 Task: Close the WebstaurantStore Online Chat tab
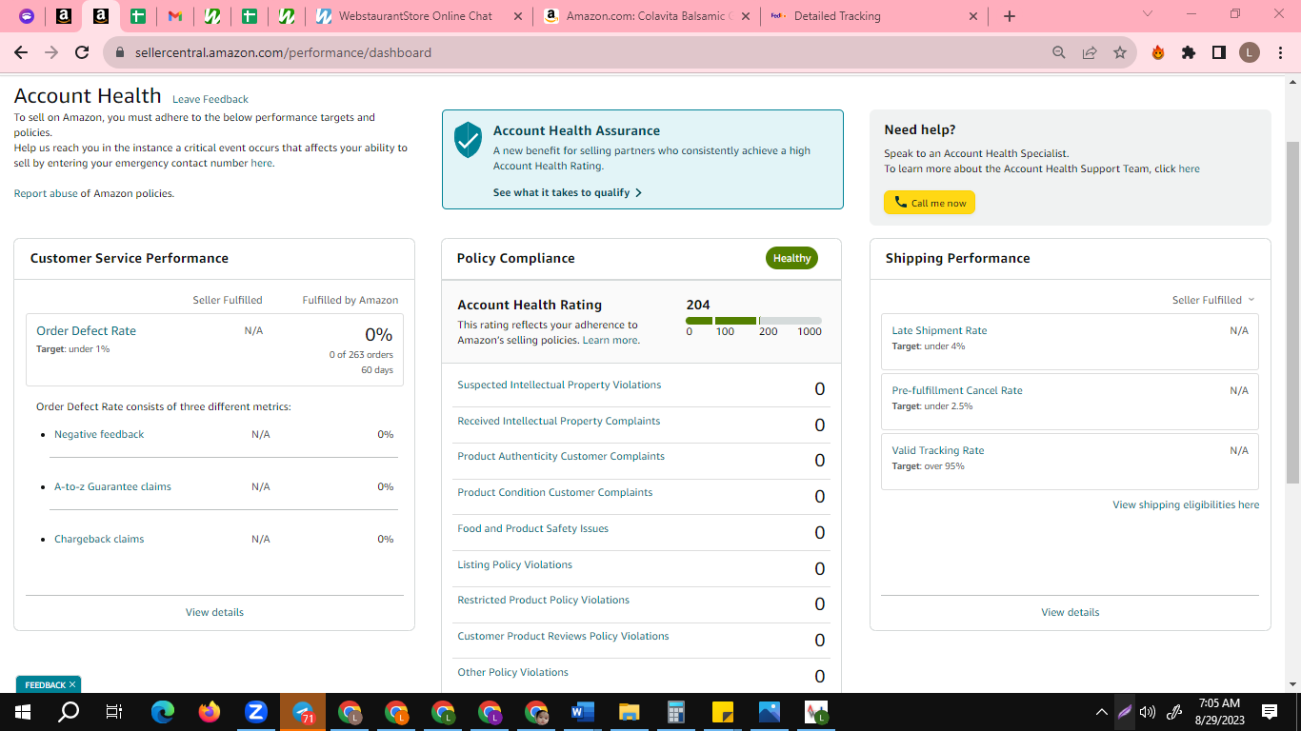pos(517,16)
